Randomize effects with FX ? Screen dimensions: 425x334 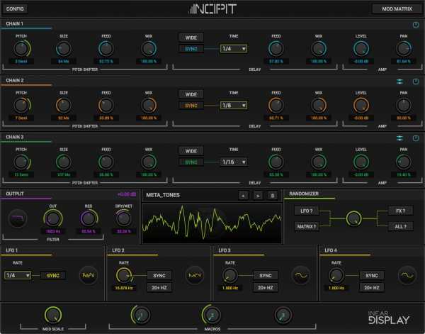[401, 211]
